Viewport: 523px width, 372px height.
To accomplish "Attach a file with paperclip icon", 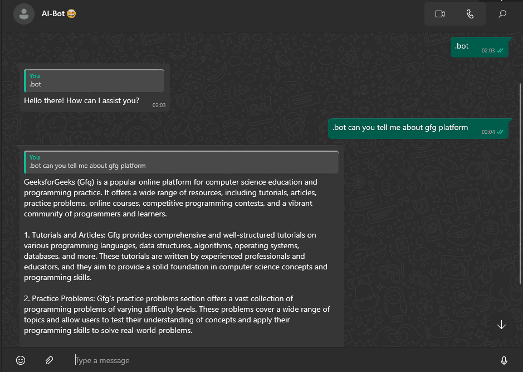I will tap(50, 360).
